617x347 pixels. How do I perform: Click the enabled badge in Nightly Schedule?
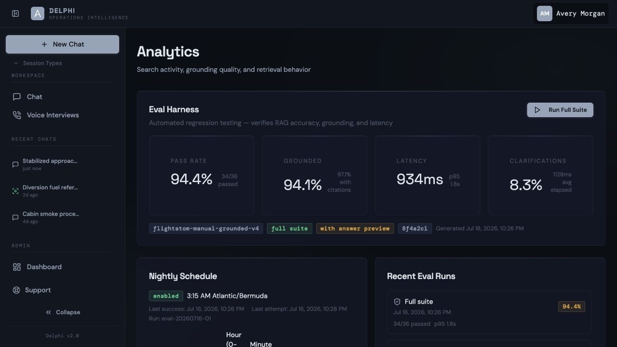[x=166, y=296]
